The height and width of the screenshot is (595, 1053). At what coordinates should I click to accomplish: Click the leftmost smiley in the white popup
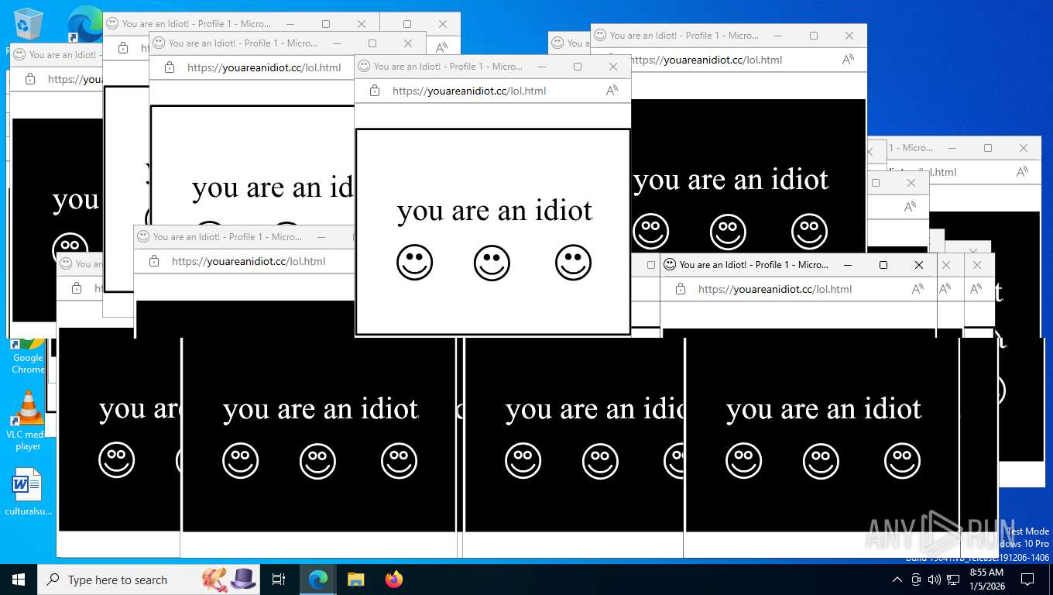pyautogui.click(x=415, y=263)
